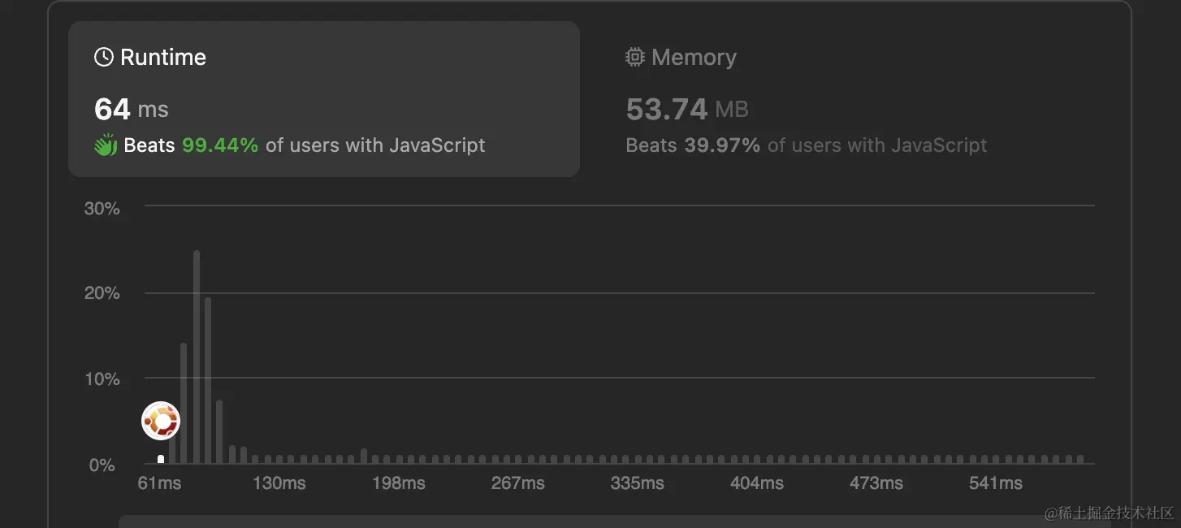This screenshot has height=528, width=1181.
Task: Click the chip icon beside Memory
Action: click(634, 58)
